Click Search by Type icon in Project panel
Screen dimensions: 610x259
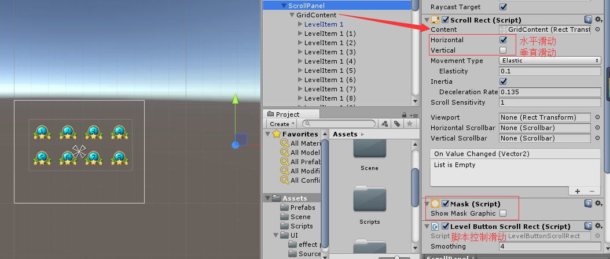pos(385,124)
